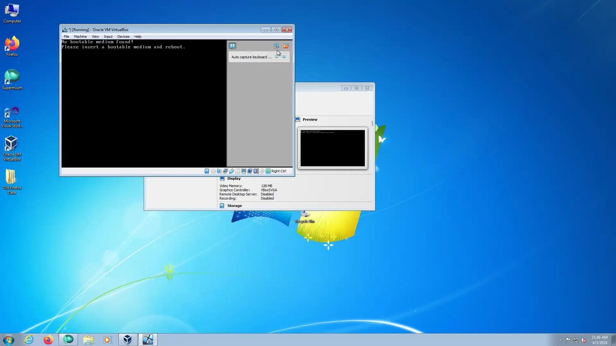
Task: Toggle notification ordering sort button
Action: click(276, 46)
